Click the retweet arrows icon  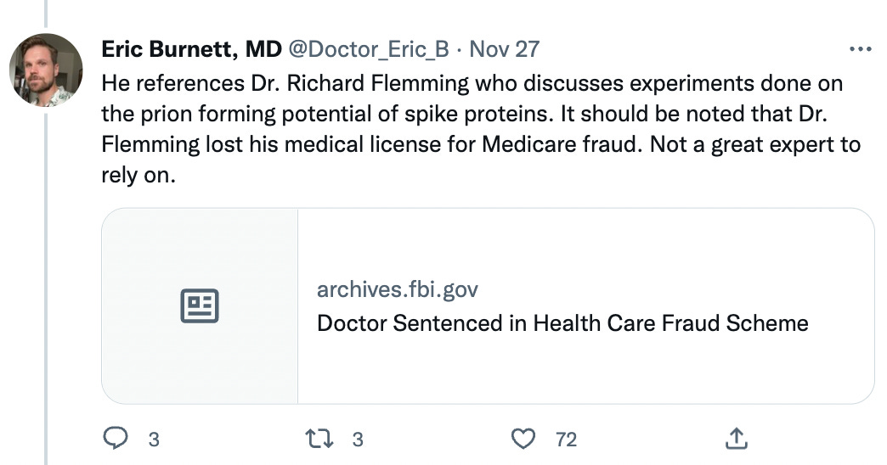[x=321, y=439]
